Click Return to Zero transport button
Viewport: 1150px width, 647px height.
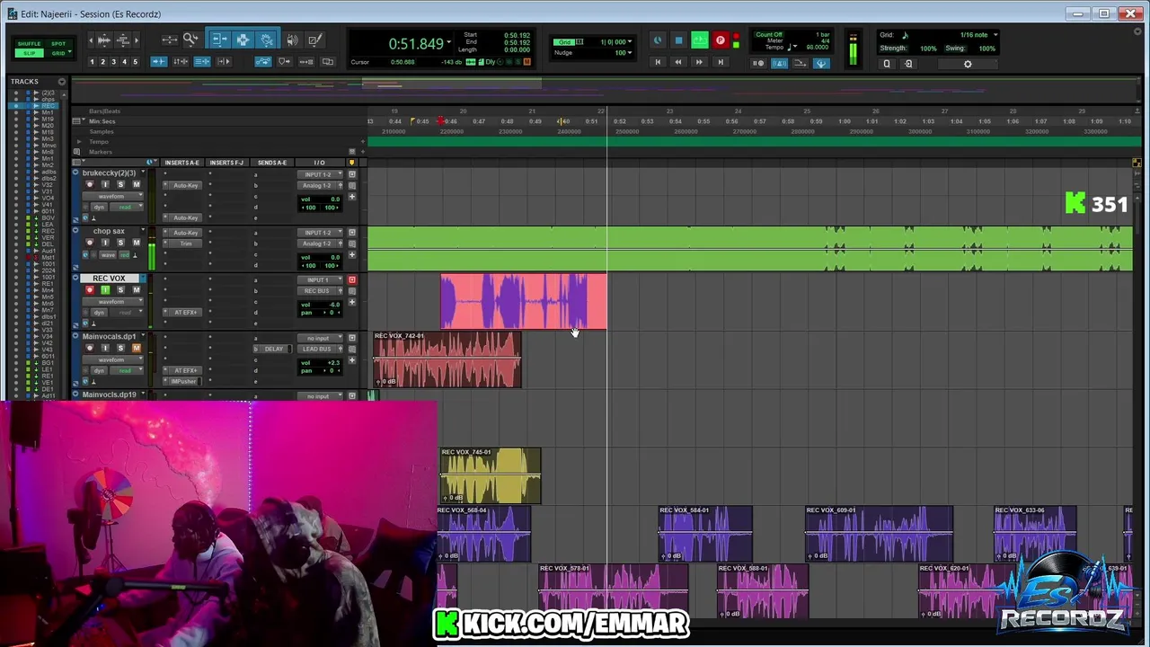click(658, 62)
